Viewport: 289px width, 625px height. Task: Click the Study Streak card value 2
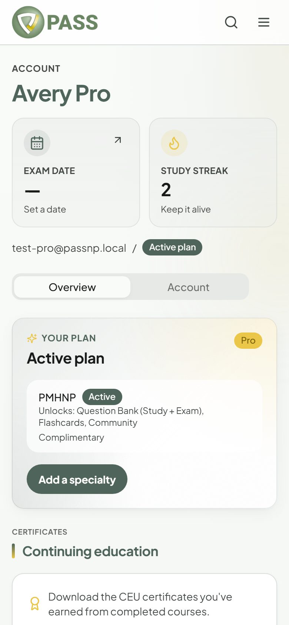tap(166, 190)
